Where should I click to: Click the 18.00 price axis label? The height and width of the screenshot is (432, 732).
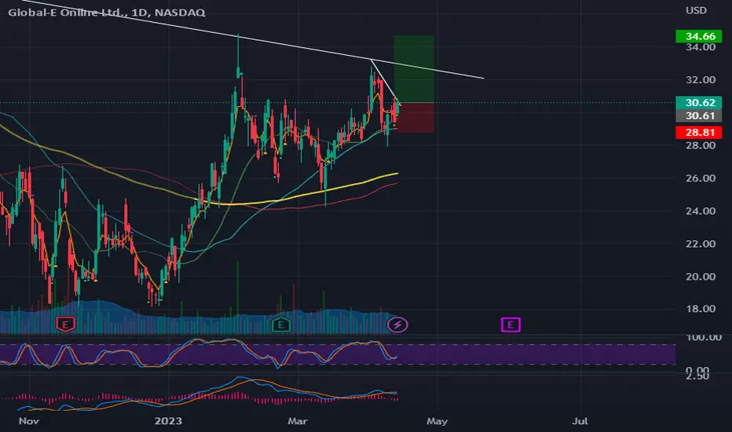tap(701, 309)
